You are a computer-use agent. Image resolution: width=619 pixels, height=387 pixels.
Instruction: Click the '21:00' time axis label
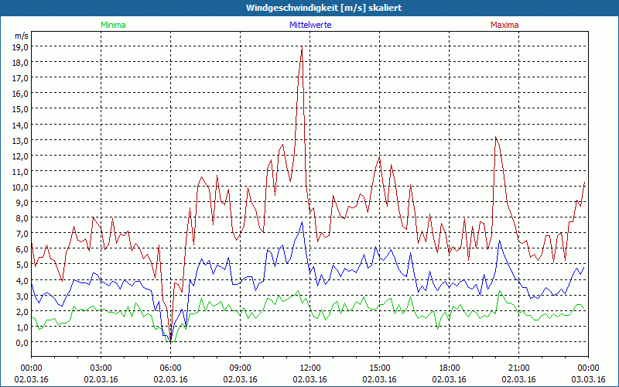click(518, 368)
